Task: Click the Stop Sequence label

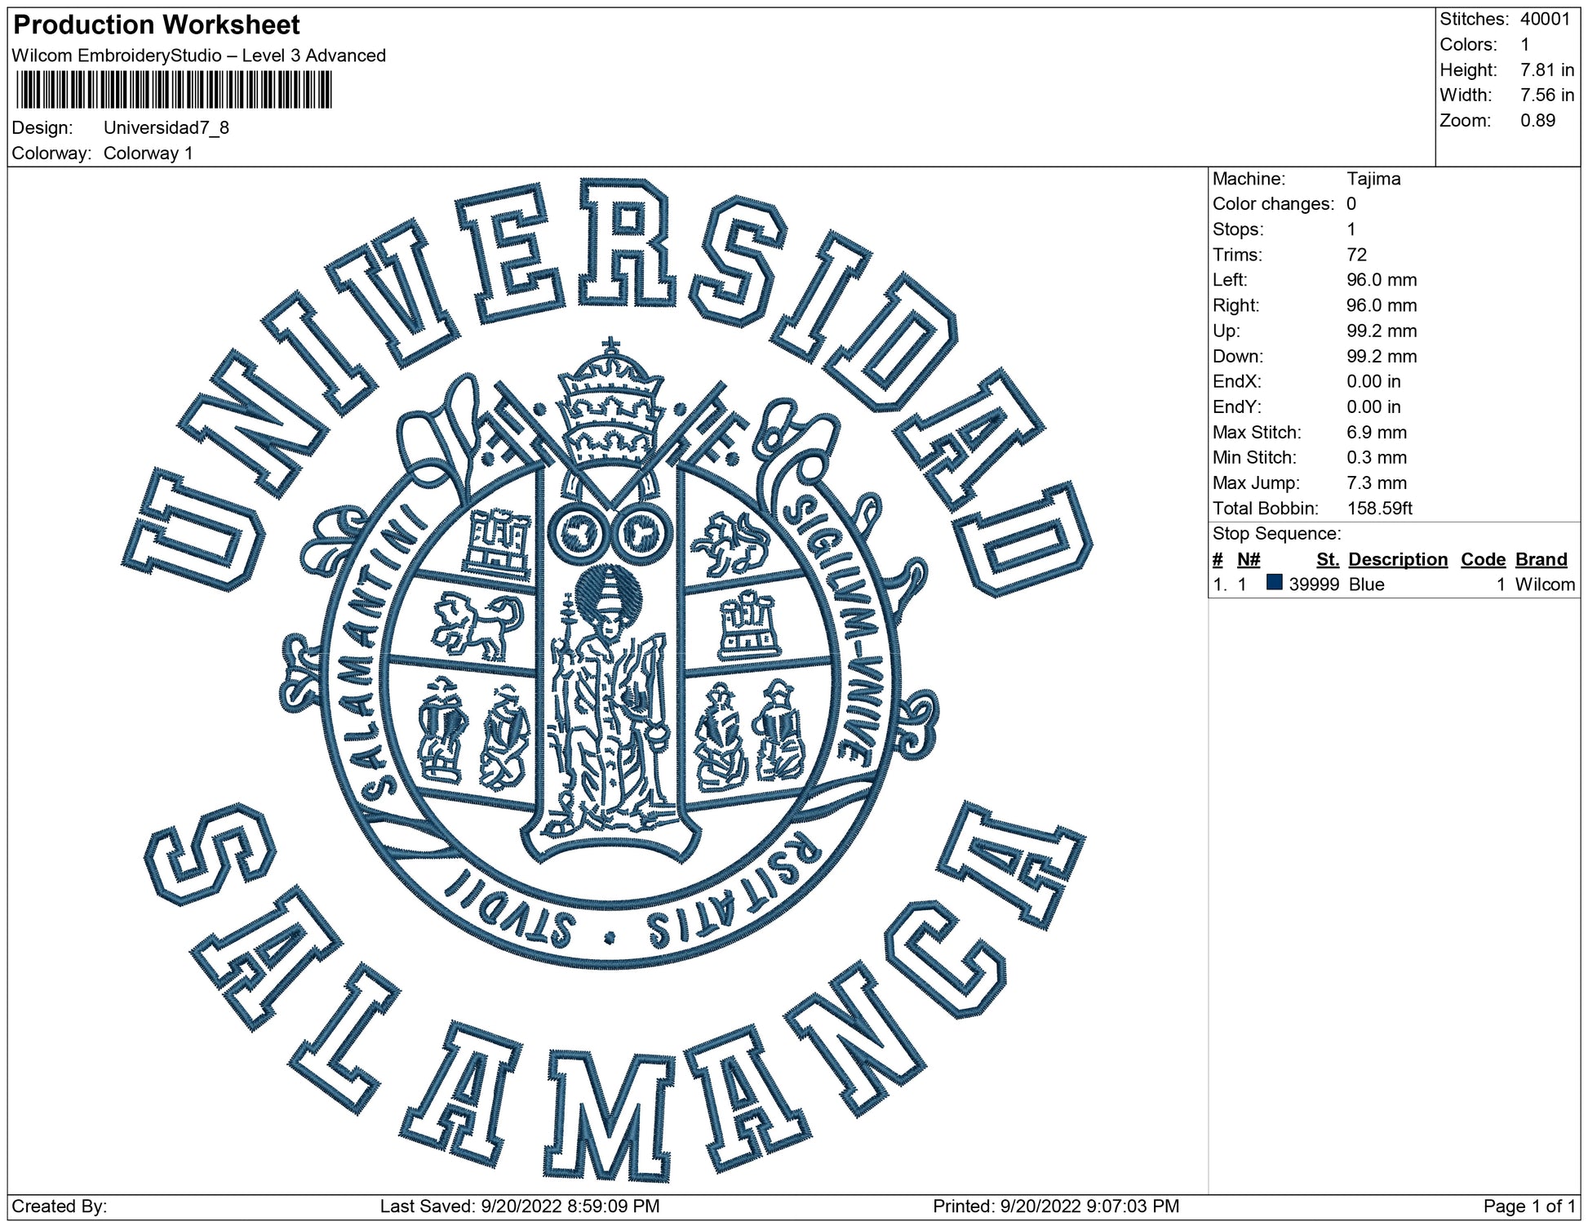Action: point(1276,534)
